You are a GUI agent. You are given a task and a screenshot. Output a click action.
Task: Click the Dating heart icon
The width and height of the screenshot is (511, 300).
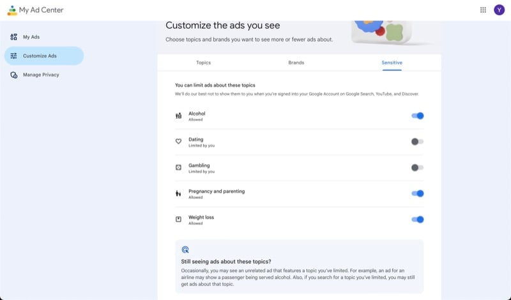coord(179,142)
